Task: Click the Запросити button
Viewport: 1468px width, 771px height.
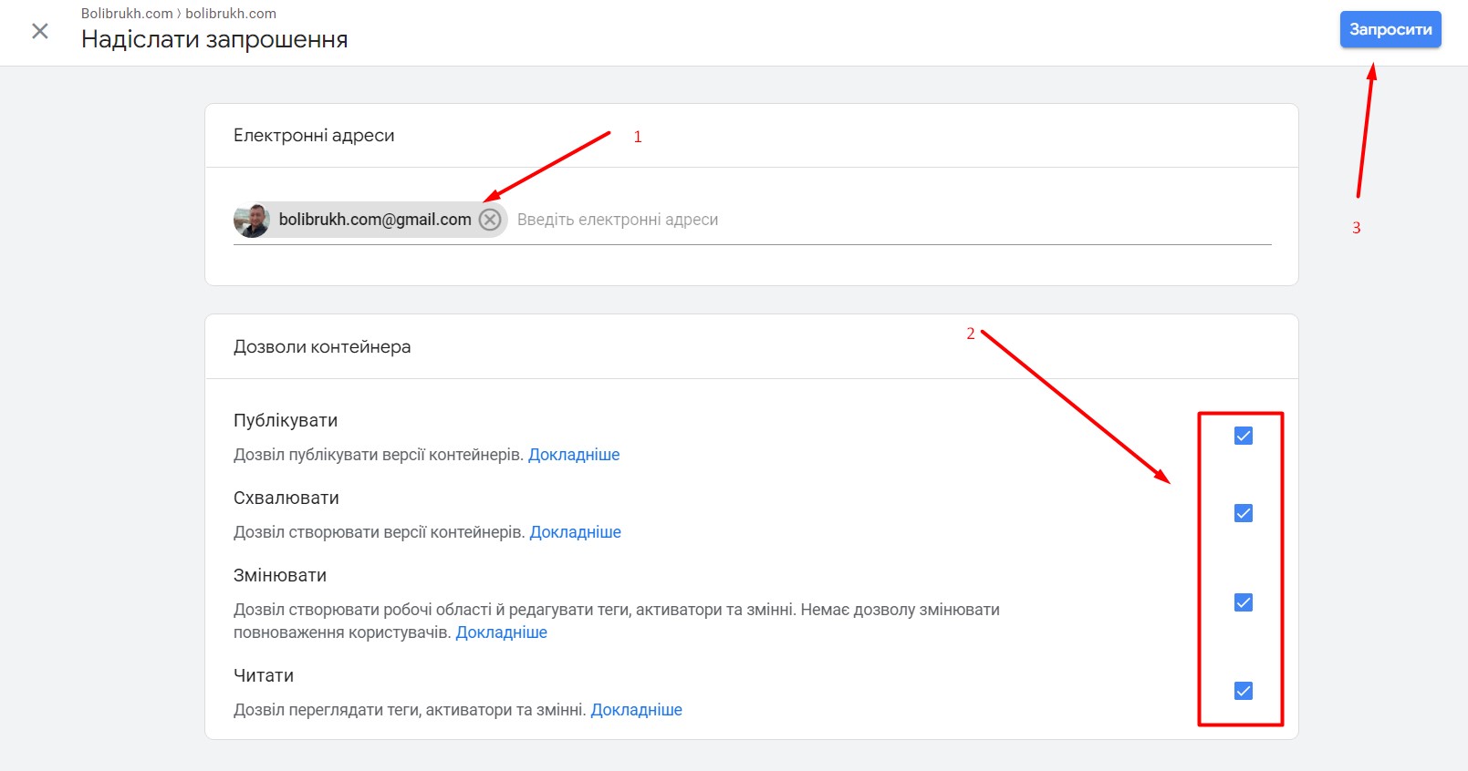Action: coord(1390,29)
